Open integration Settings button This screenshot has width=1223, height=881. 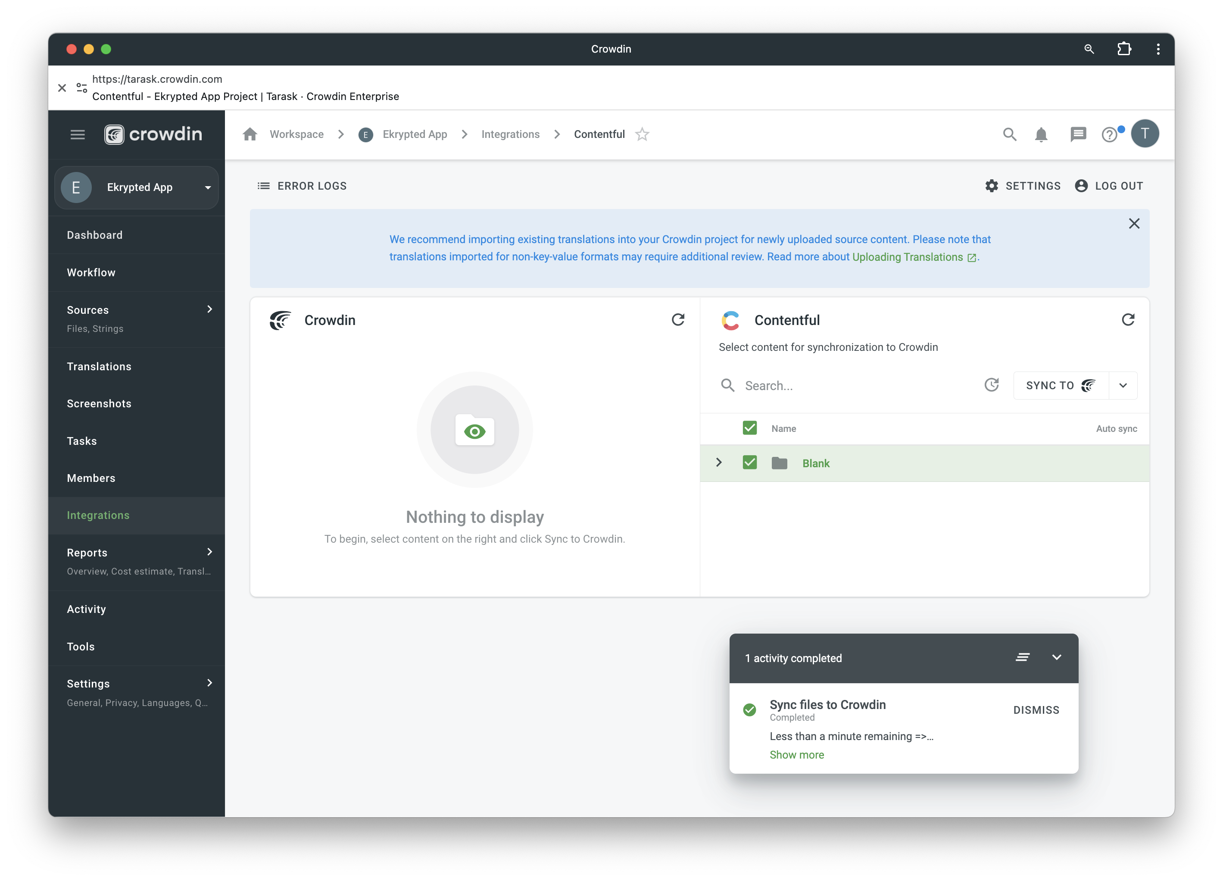pyautogui.click(x=1023, y=186)
